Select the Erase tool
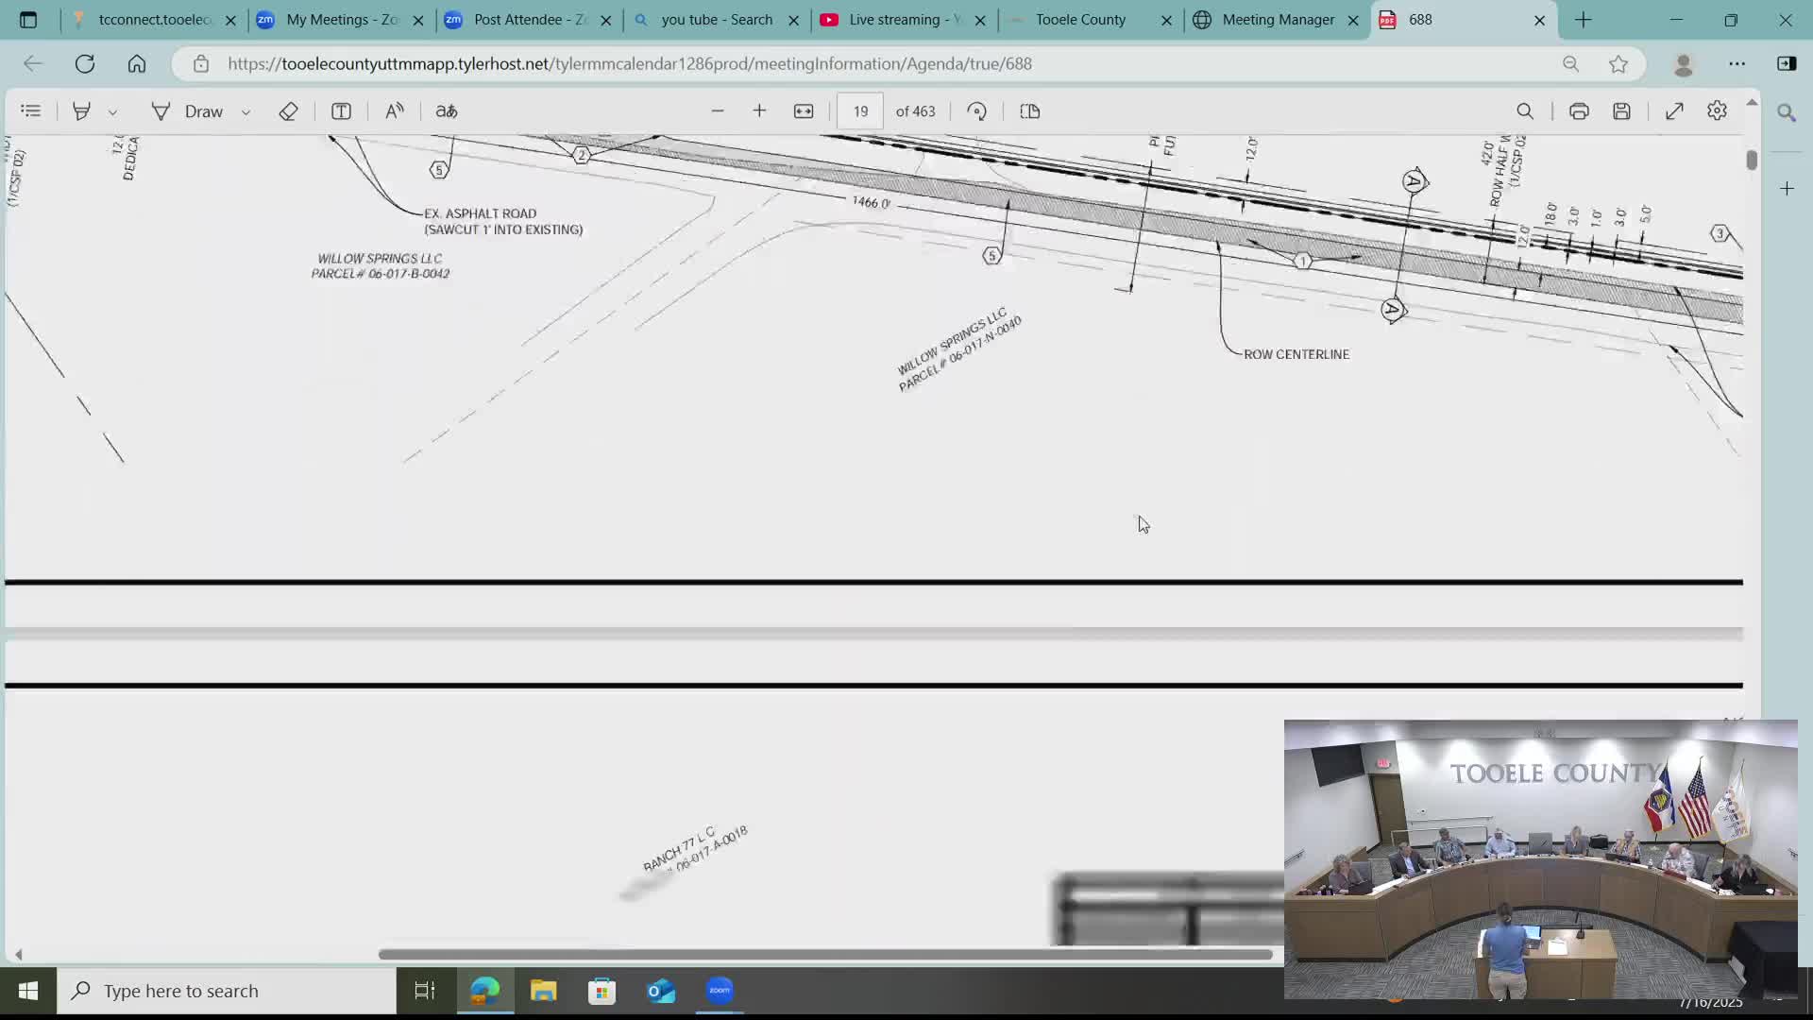Image resolution: width=1813 pixels, height=1020 pixels. click(288, 111)
